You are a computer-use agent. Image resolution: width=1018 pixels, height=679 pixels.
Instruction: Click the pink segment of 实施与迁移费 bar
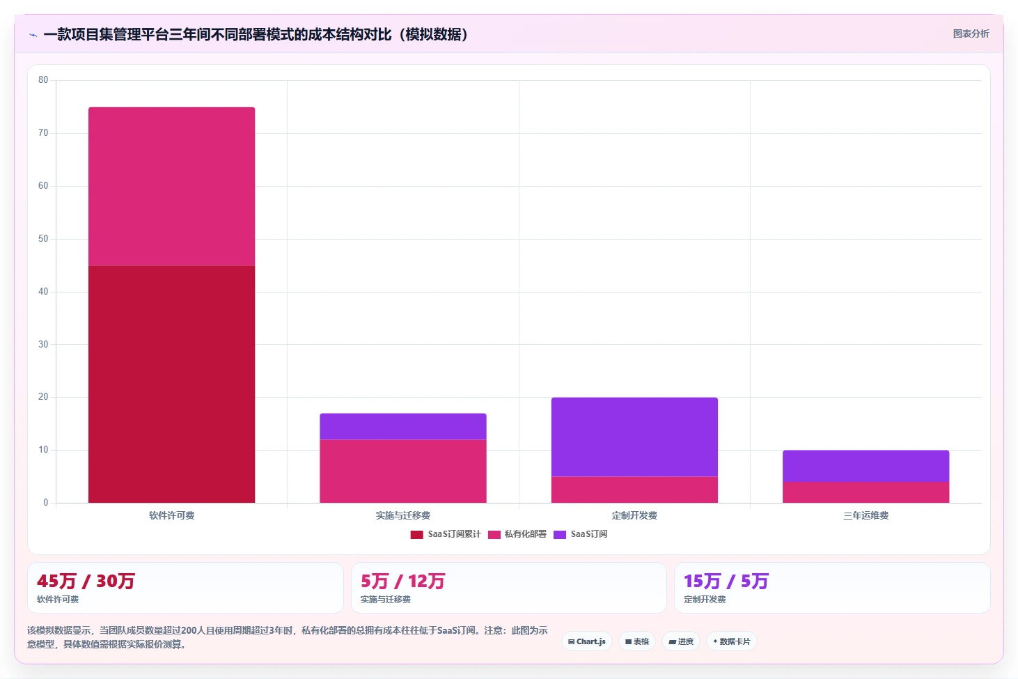tap(403, 471)
